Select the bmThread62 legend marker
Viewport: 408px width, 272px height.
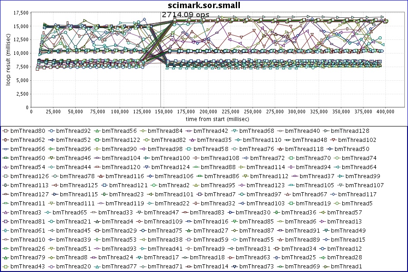[6, 140]
